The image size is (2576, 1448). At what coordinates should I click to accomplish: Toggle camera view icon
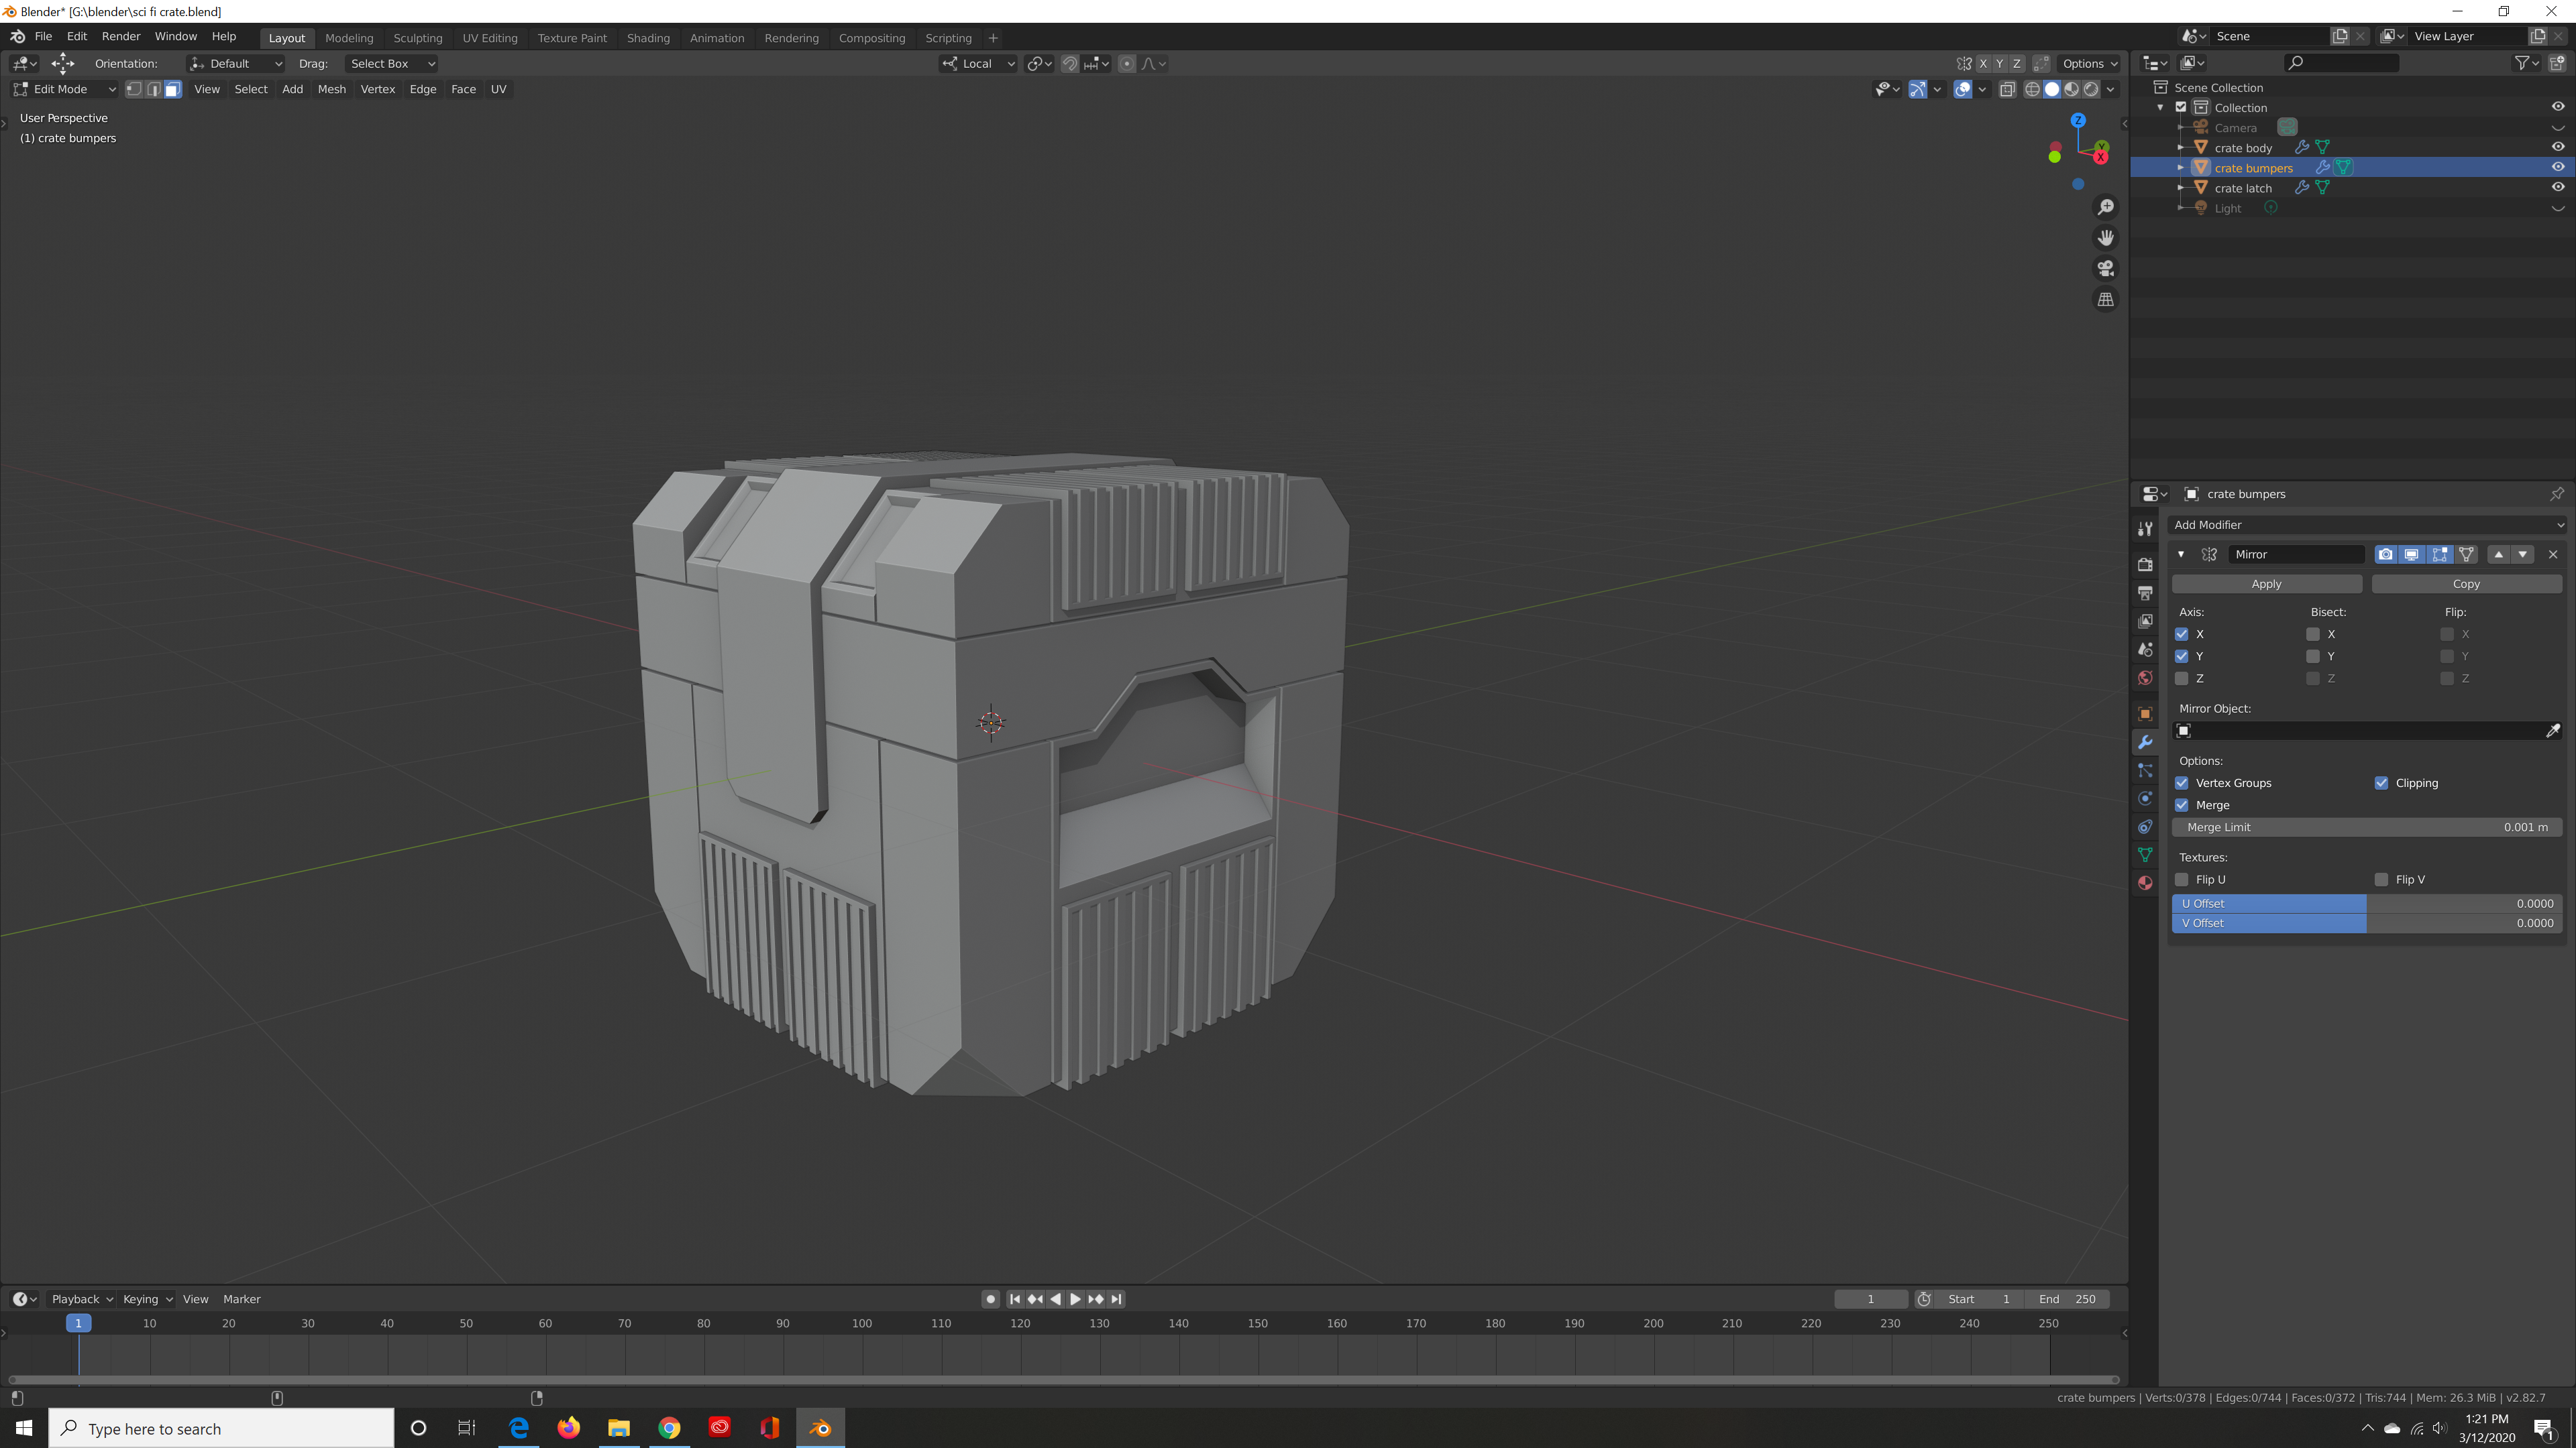click(2105, 269)
